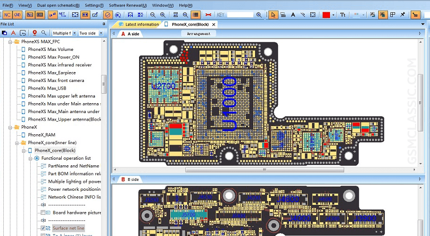This screenshot has height=236, width=430.
Task: Close the PhoneX_core(Block) tab
Action: (214, 24)
